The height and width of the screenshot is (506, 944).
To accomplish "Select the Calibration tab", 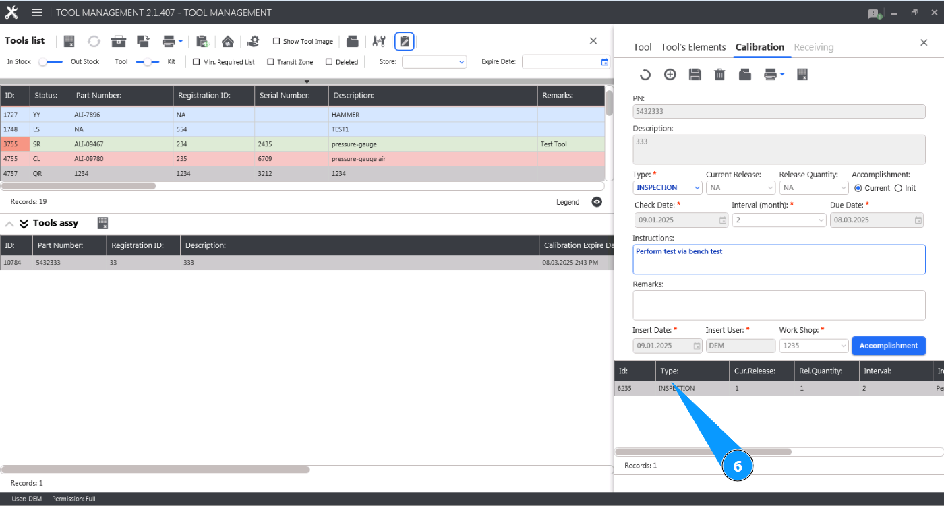I will tap(760, 47).
